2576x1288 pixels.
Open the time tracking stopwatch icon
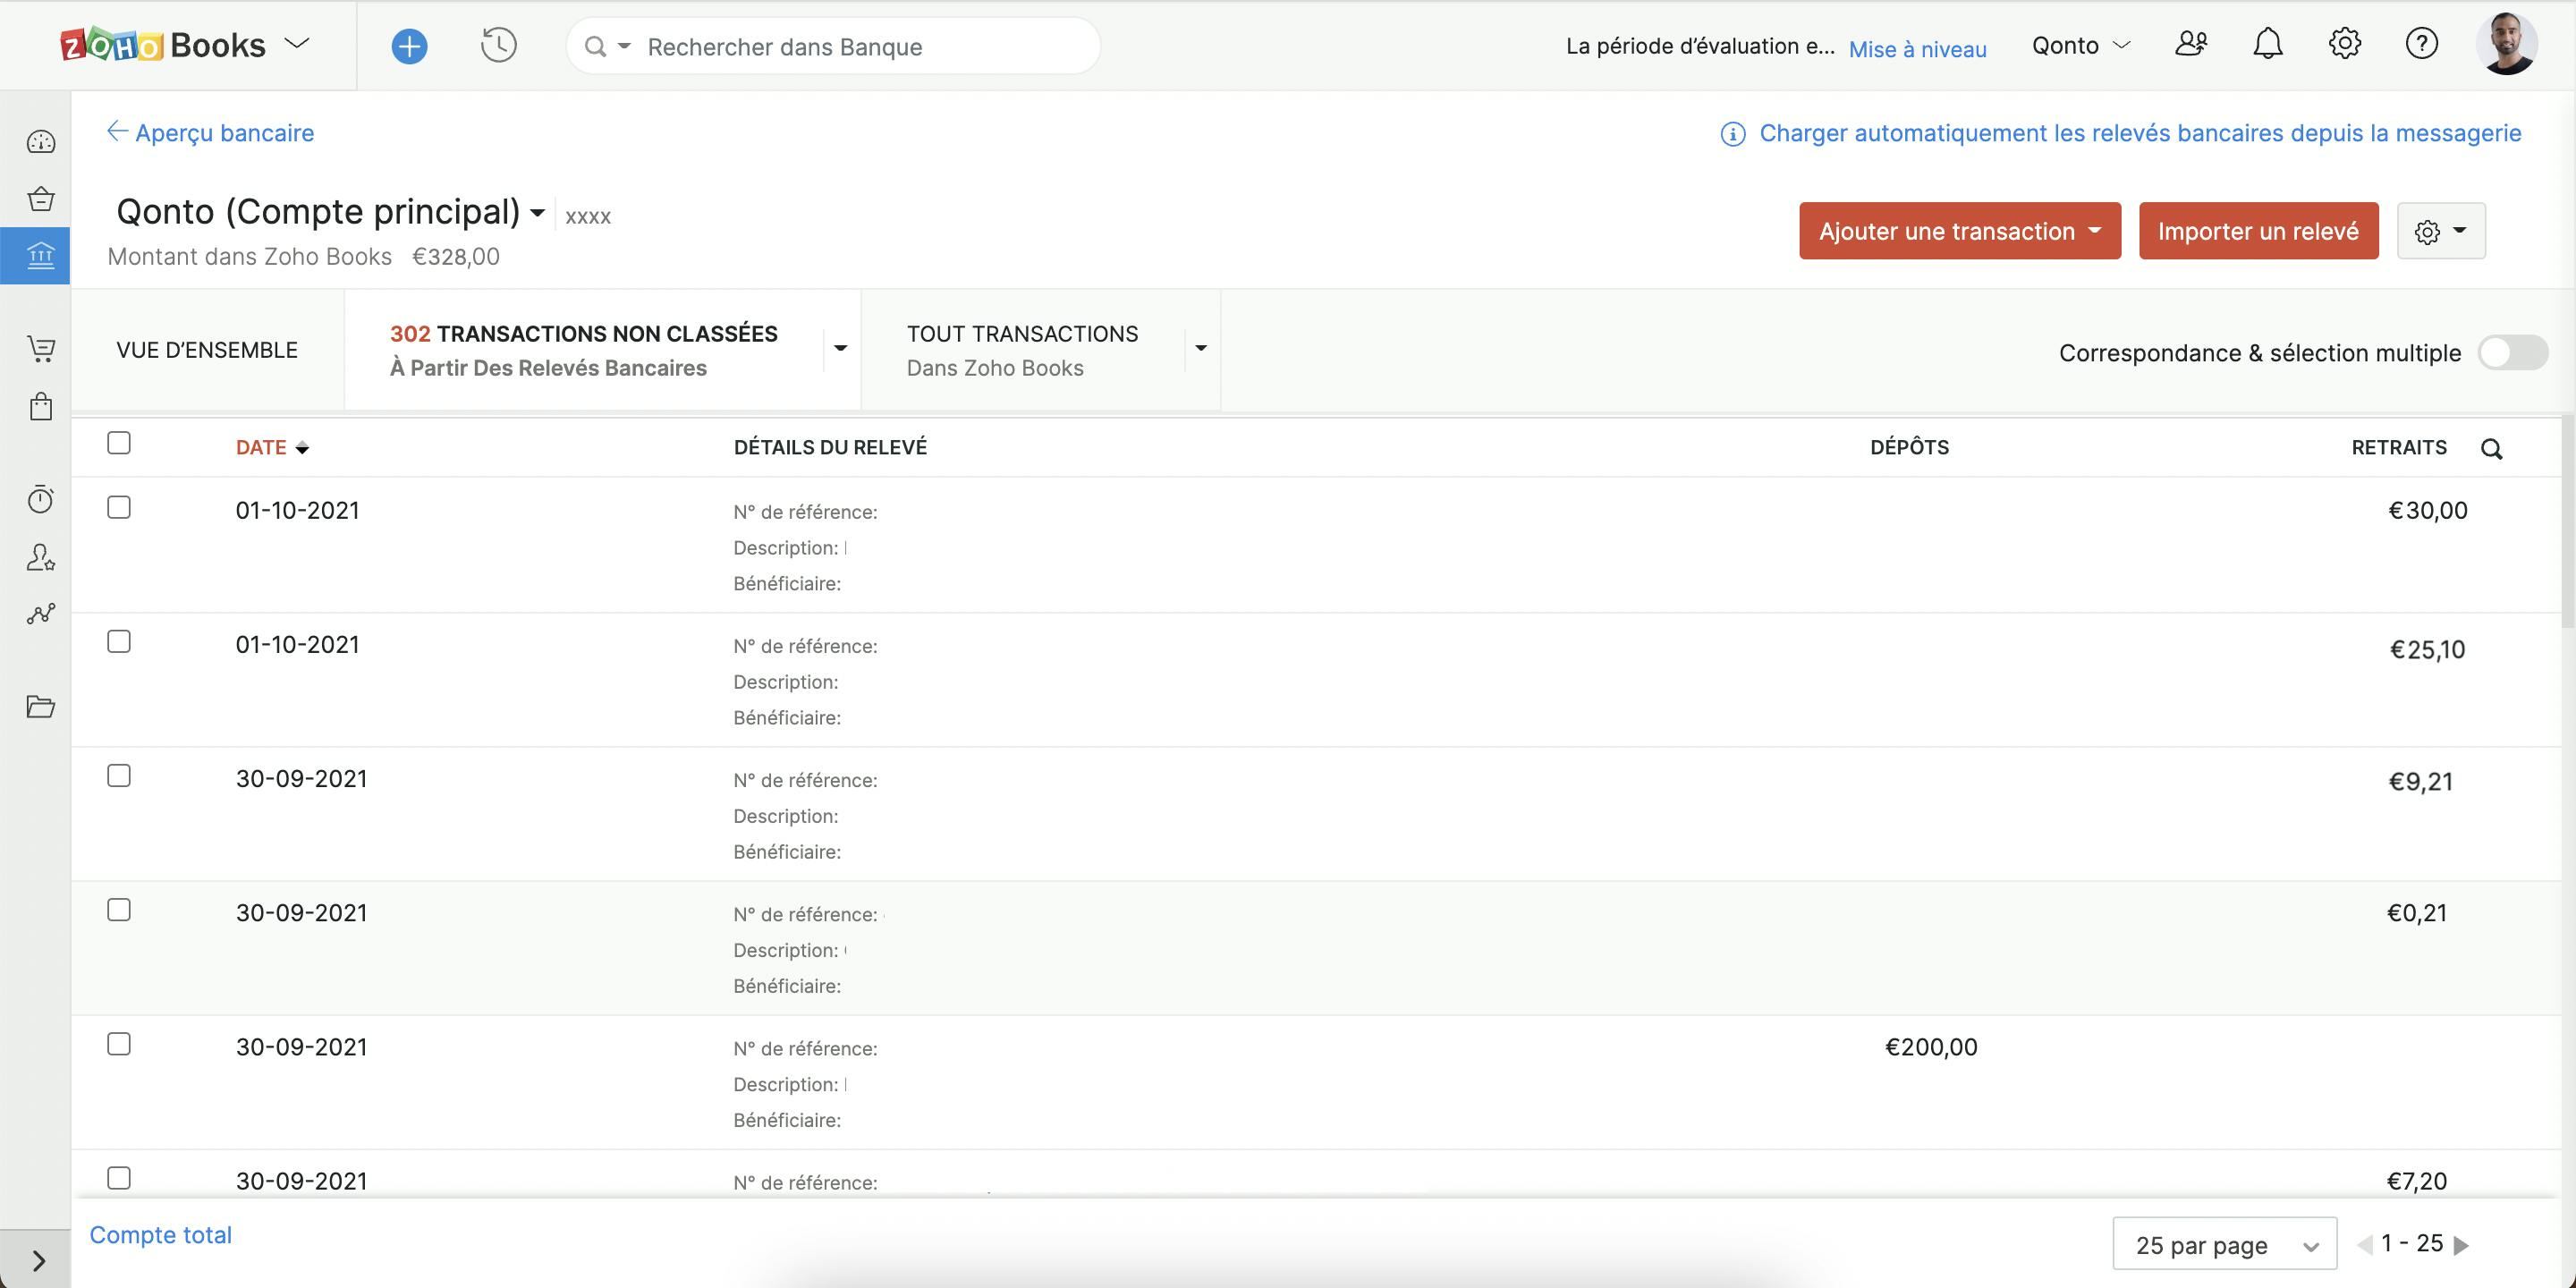coord(40,499)
